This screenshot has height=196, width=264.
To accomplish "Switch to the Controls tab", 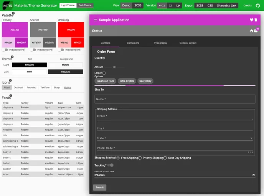I will click(x=106, y=43).
